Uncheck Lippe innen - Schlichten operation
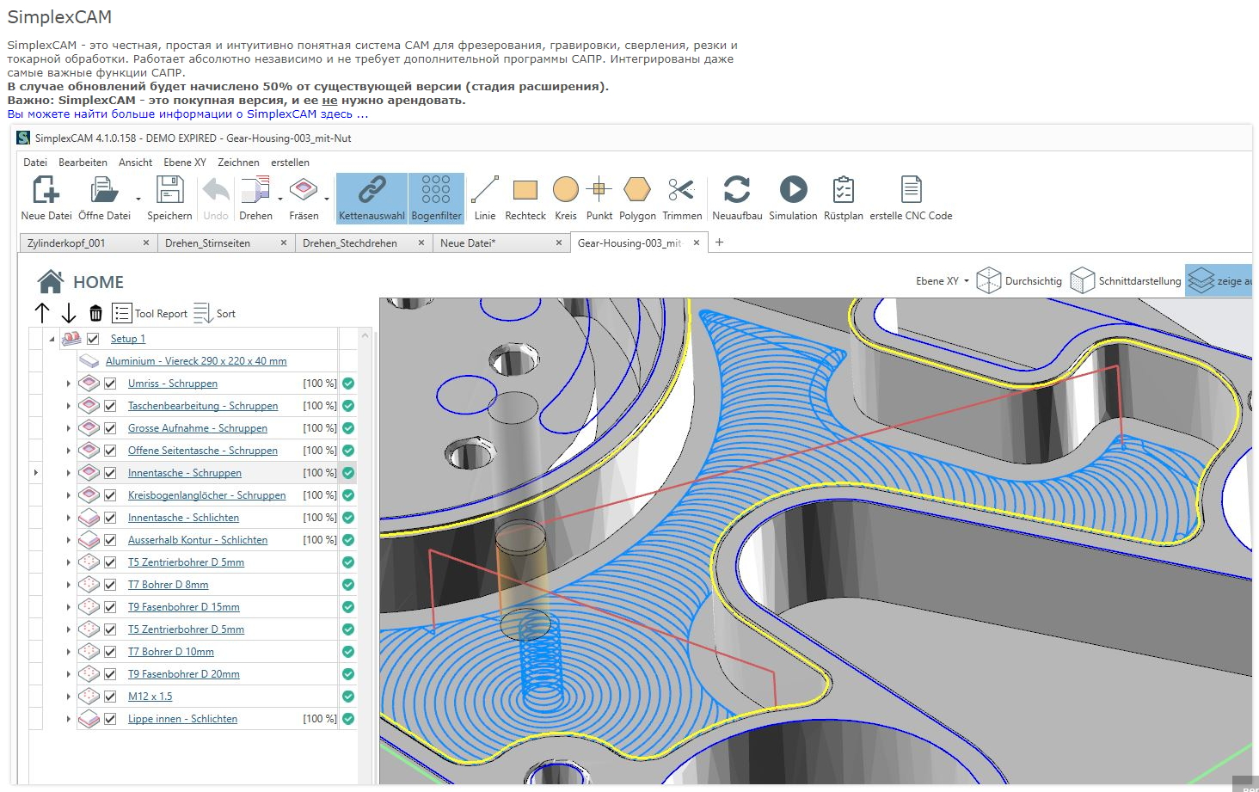This screenshot has width=1259, height=792. (110, 719)
